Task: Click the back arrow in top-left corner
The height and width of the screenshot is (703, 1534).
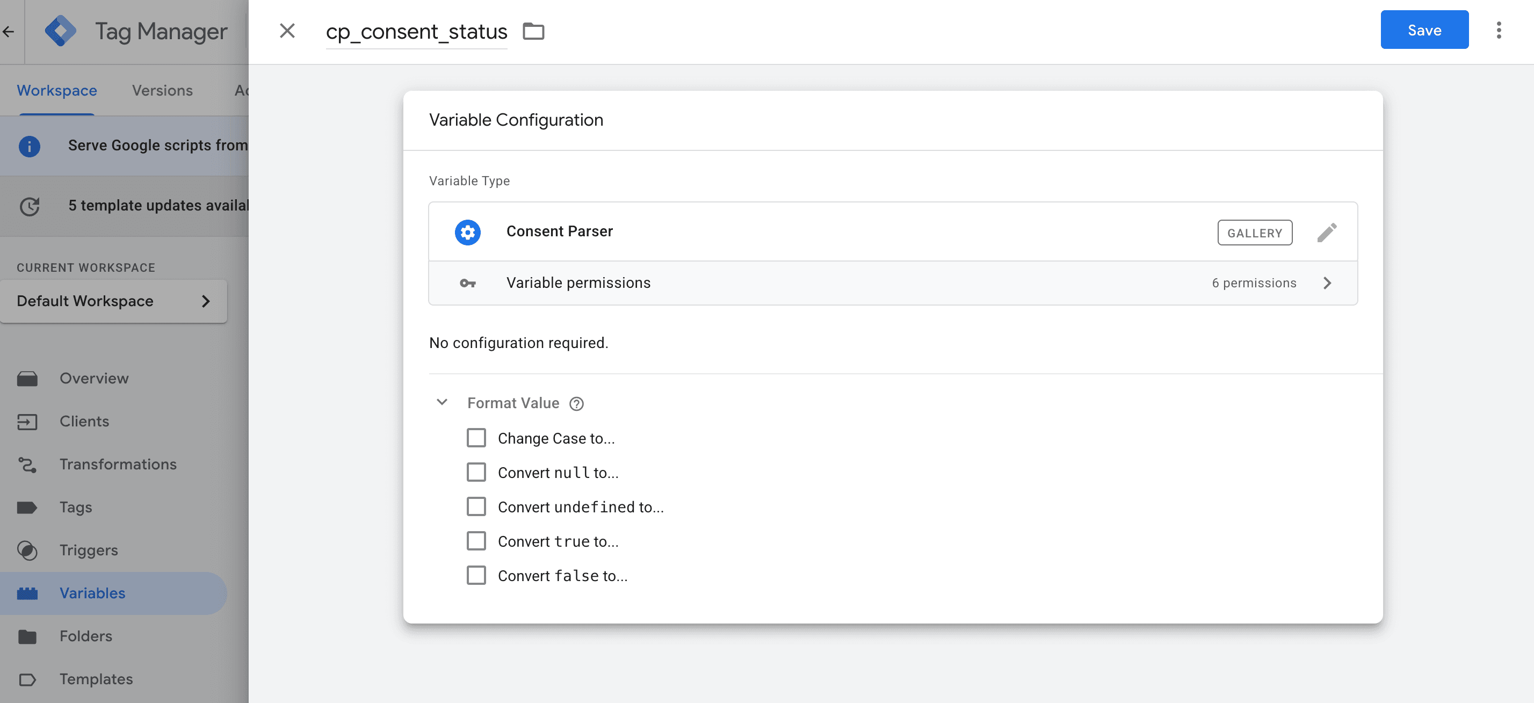Action: click(9, 31)
